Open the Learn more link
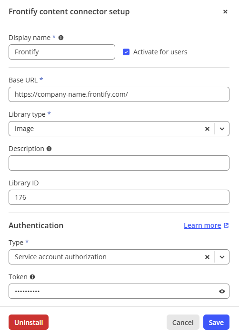Image resolution: width=239 pixels, height=335 pixels. click(x=202, y=225)
